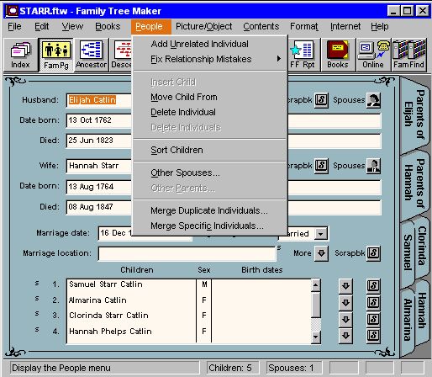
Task: Click the Husband name field
Action: coord(98,100)
